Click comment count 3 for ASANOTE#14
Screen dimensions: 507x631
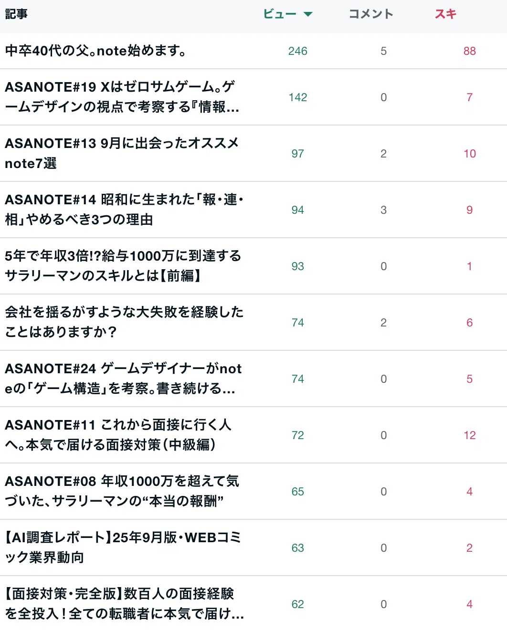pyautogui.click(x=383, y=210)
